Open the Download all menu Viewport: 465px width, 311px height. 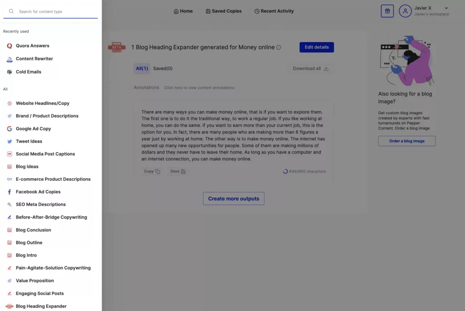point(311,68)
